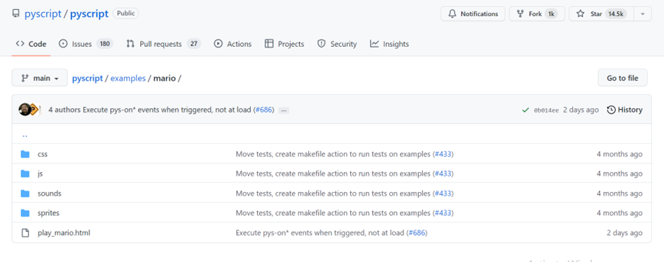
Task: Click the latest commit title text in header
Action: pyautogui.click(x=167, y=110)
